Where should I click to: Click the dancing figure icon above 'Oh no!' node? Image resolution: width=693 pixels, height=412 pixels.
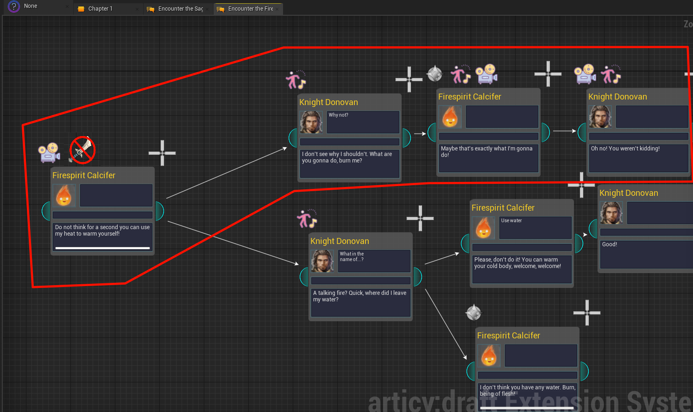click(611, 74)
